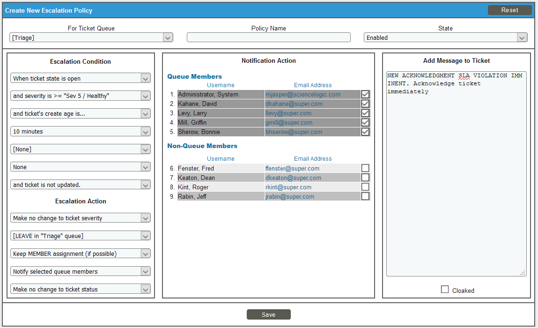Open the '10 minutes' dropdown
This screenshot has height=328, width=538.
[81, 132]
